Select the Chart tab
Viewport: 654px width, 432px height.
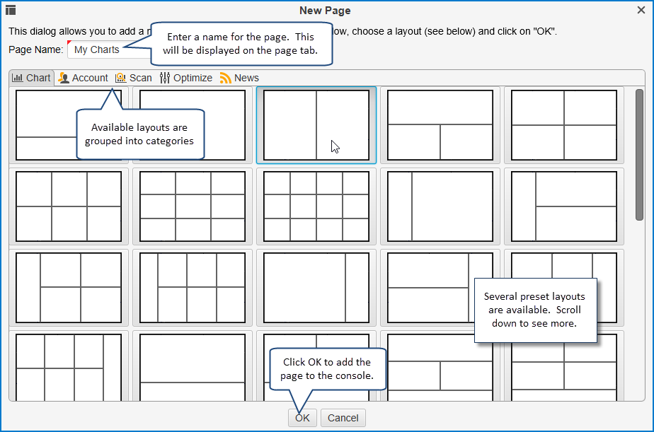[x=32, y=78]
